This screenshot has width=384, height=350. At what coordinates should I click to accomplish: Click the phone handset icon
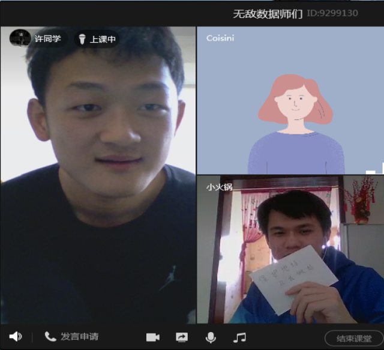[x=50, y=337]
